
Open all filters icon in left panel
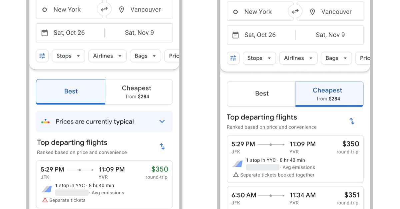pyautogui.click(x=42, y=56)
